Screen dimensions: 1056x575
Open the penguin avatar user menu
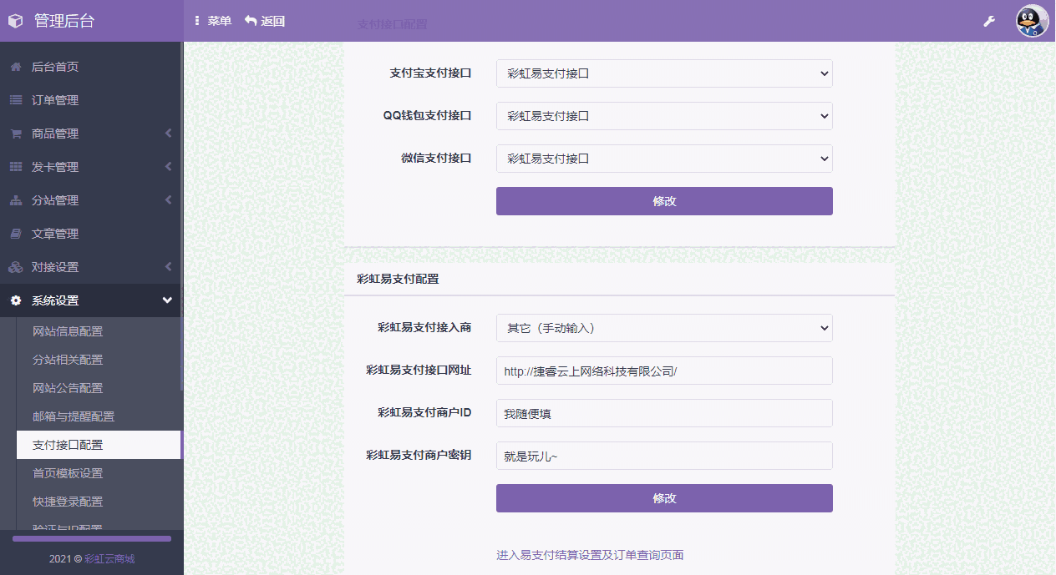click(1032, 21)
